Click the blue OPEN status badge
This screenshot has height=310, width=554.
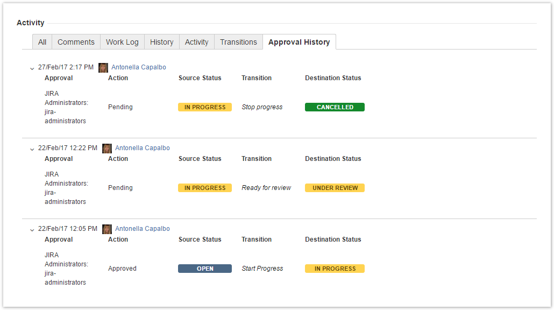click(205, 269)
